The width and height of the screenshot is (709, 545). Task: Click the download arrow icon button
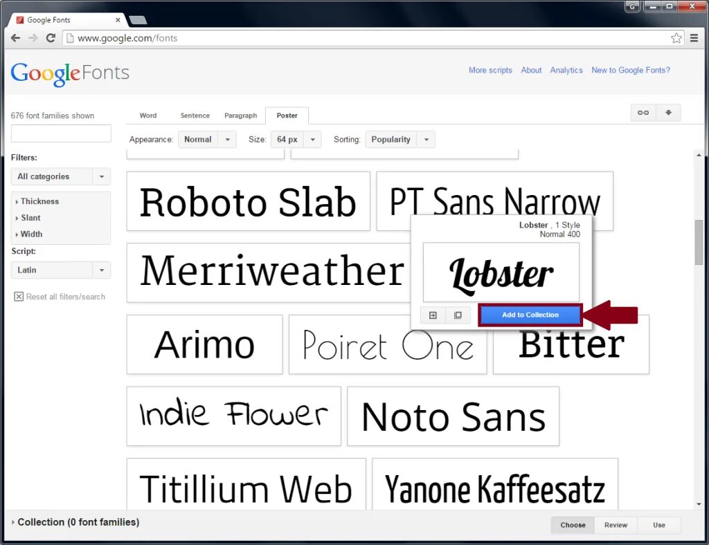[668, 113]
